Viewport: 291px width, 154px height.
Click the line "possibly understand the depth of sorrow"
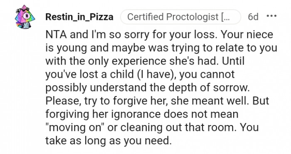click(148, 88)
